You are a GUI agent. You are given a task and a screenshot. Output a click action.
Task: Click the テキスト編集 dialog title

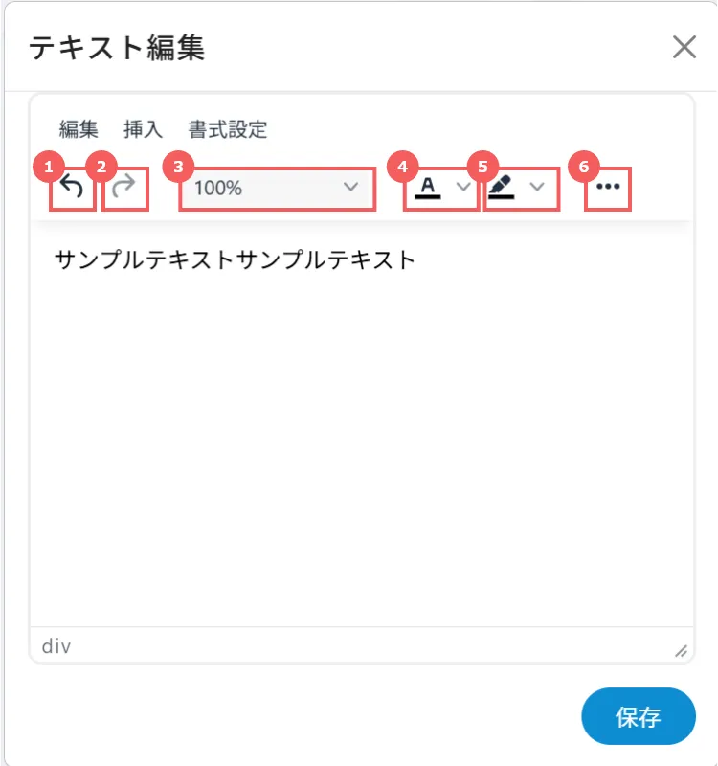pos(117,48)
